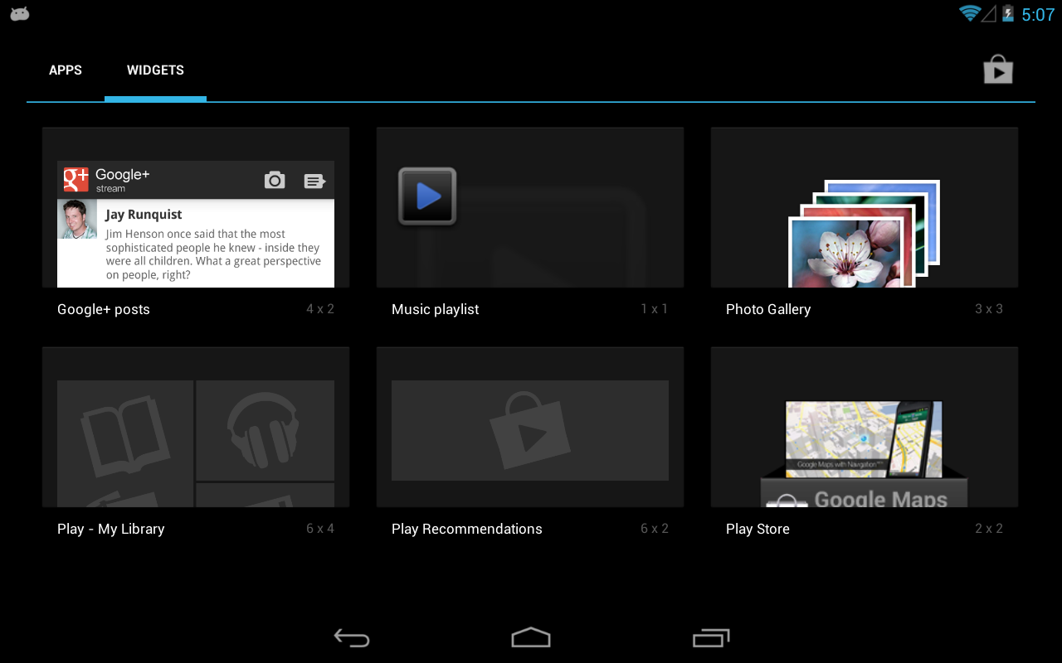Tap the 'Play Recommendations' widget label
1062x663 pixels.
point(467,529)
